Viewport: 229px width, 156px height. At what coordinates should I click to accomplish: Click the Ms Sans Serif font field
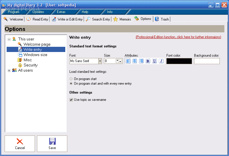(84, 61)
